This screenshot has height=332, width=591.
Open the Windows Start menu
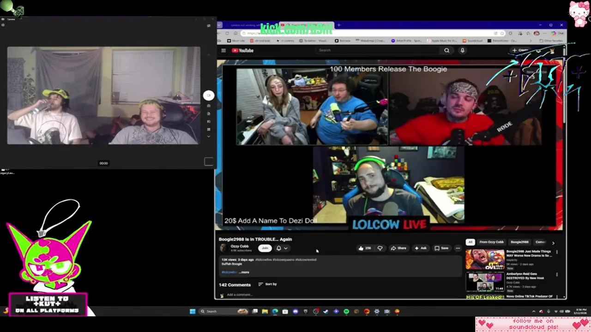click(192, 311)
